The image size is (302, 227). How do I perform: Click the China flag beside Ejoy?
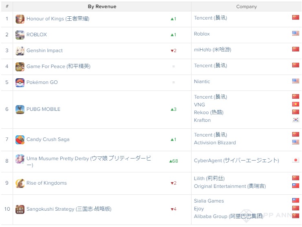pos(295,208)
